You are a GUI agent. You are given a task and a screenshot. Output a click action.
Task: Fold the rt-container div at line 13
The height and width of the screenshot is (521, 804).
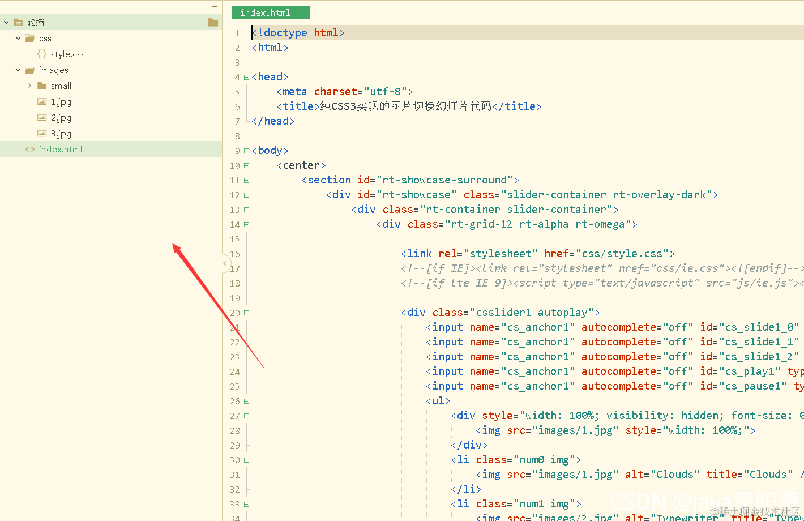(246, 210)
